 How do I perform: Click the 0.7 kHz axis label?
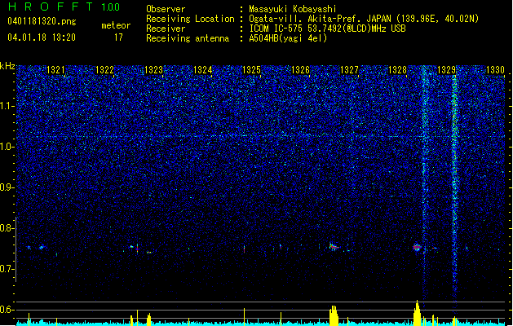click(x=7, y=269)
